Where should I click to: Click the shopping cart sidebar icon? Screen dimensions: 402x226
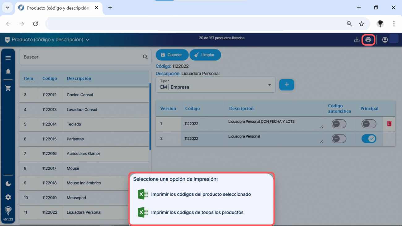coord(8,88)
